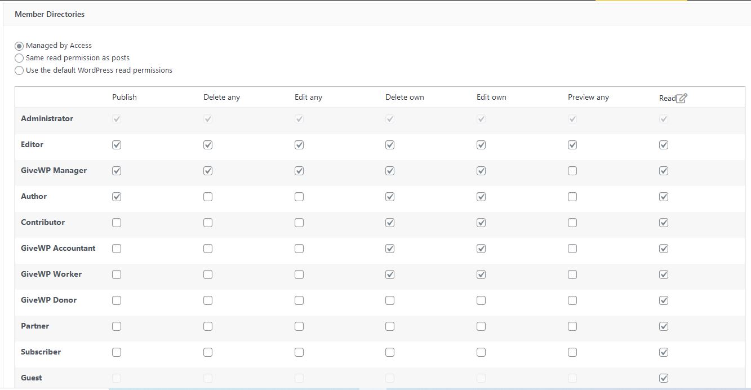Enable Edit any for GiveWP Accountant

[x=299, y=249]
